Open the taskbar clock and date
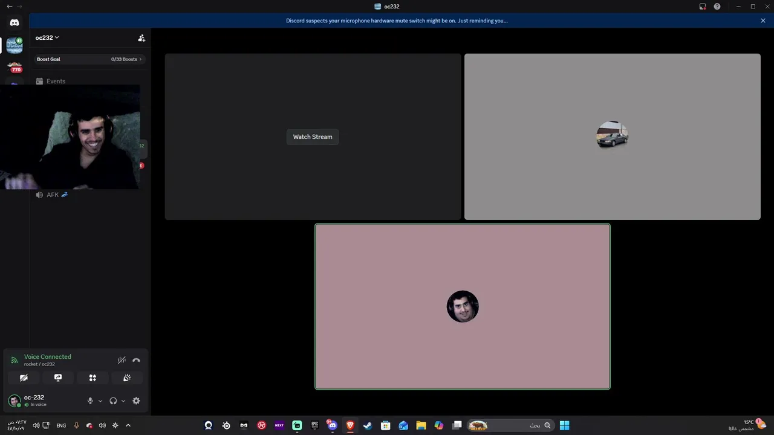 (16, 425)
